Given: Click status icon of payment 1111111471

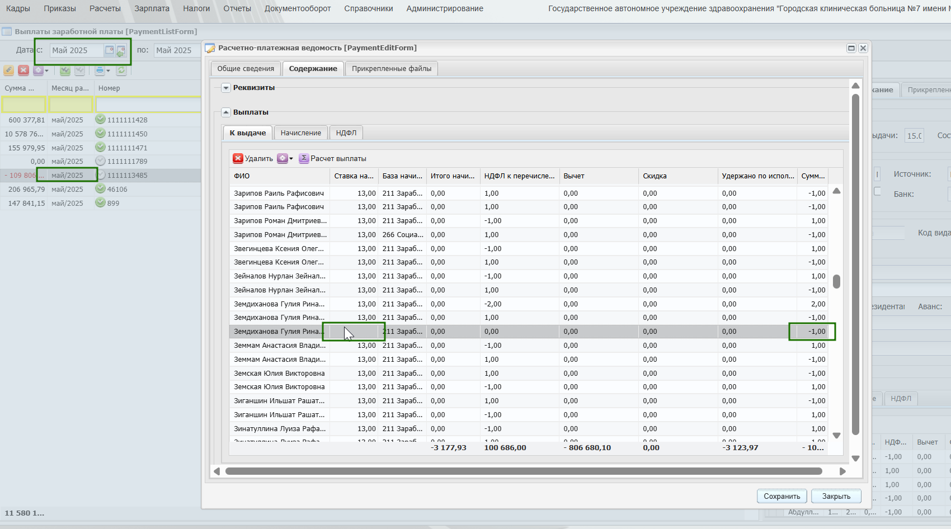Looking at the screenshot, I should click(100, 147).
